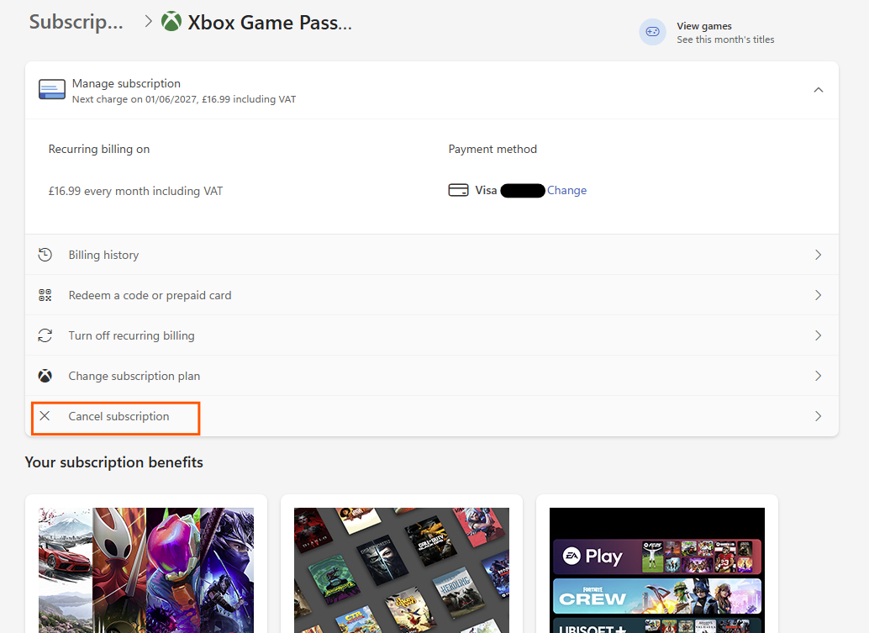The width and height of the screenshot is (869, 633).
Task: Open the View games controller icon
Action: pyautogui.click(x=652, y=32)
